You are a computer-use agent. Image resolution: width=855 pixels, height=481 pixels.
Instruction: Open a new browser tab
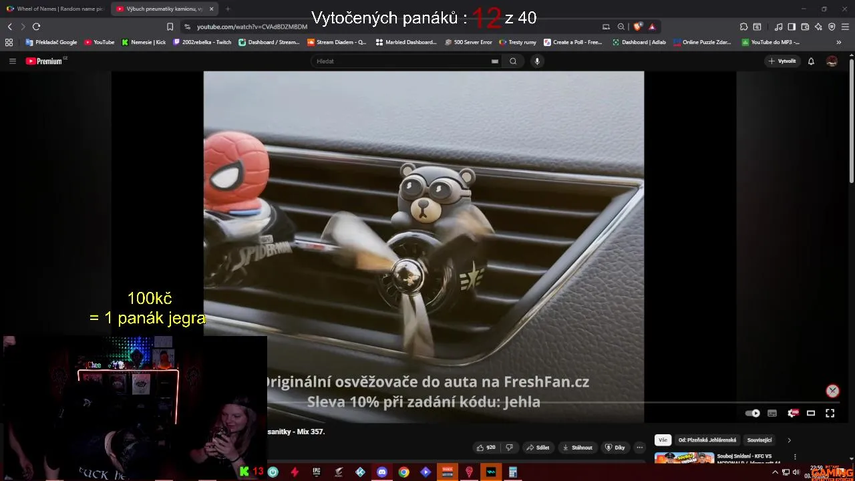pos(228,9)
